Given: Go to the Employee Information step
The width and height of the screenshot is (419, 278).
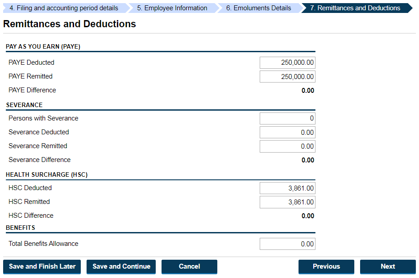Looking at the screenshot, I should 172,8.
